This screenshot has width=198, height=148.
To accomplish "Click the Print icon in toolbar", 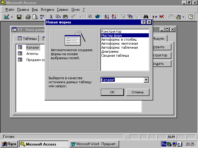I will [x=28, y=17].
